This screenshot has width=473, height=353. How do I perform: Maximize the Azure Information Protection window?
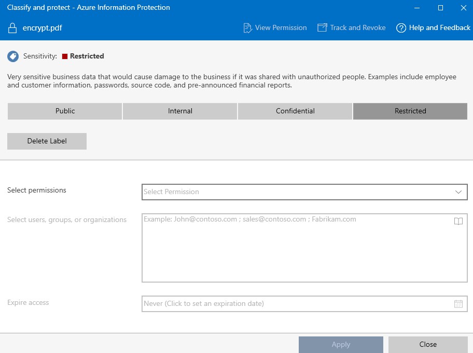[440, 8]
